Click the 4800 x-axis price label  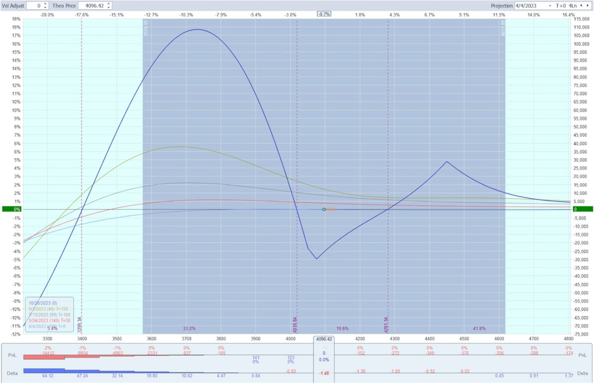(x=568, y=339)
